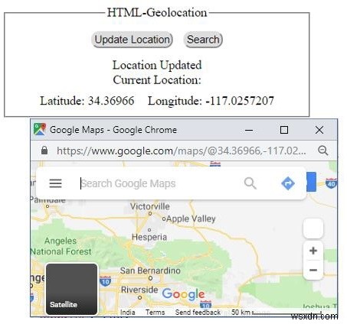Click Victorville label on the map
Screen dimensions: 347x324
[150, 206]
